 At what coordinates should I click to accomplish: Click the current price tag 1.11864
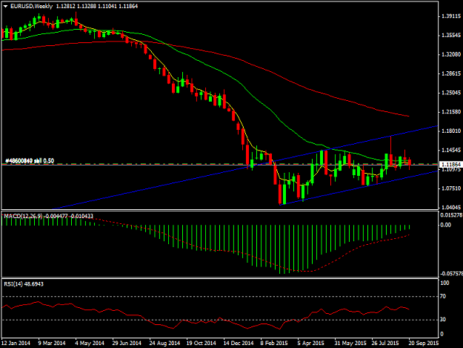coord(451,164)
